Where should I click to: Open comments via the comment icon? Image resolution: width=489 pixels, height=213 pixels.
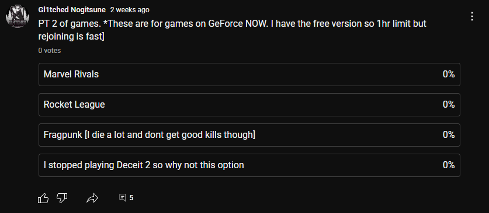pyautogui.click(x=123, y=197)
